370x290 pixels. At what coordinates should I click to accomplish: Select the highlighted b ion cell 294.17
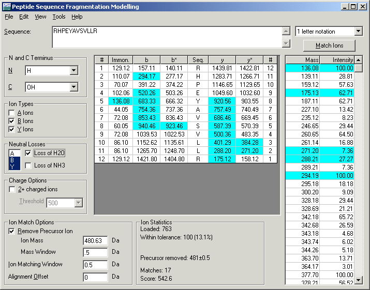tap(146, 77)
